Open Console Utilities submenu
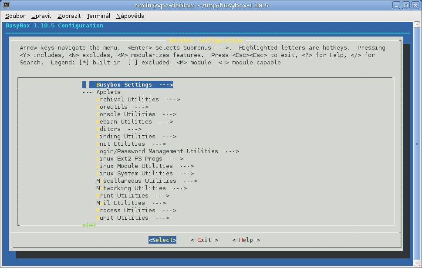This screenshot has width=422, height=268. click(136, 114)
